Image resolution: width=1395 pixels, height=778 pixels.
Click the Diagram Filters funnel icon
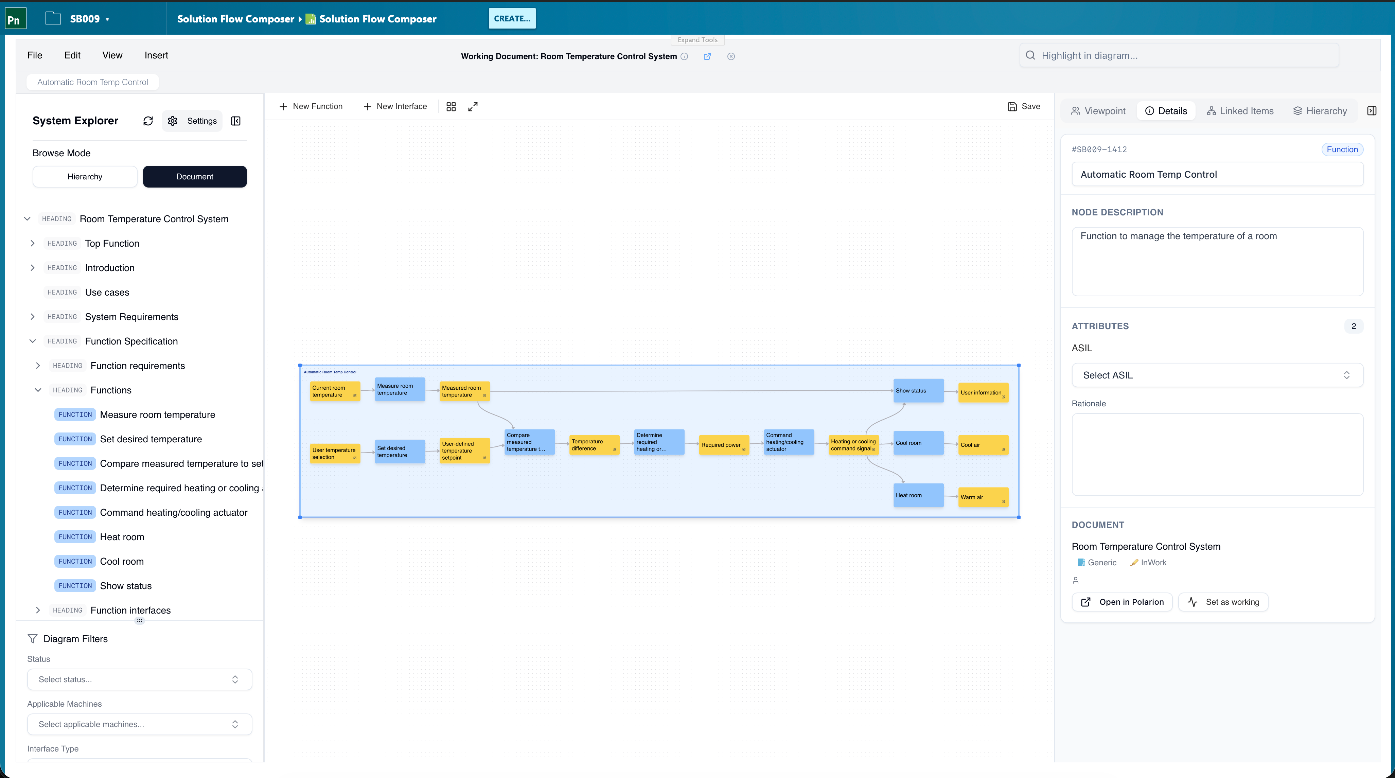[x=33, y=639]
